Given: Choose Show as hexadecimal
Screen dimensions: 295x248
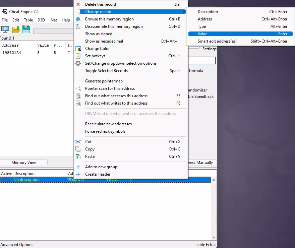Looking at the screenshot, I should pos(131,41).
